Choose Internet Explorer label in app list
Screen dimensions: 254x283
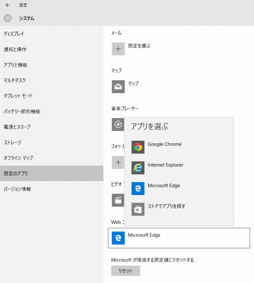pos(165,165)
